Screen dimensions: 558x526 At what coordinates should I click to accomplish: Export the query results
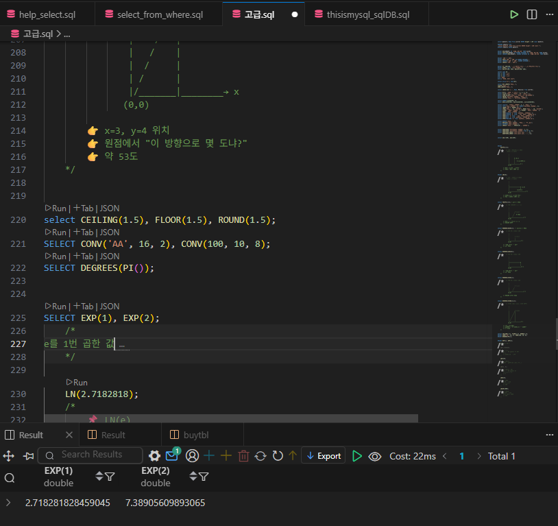click(324, 456)
